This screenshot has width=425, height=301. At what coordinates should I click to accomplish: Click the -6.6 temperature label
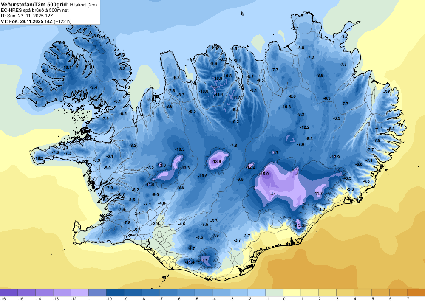pyautogui.click(x=387, y=92)
